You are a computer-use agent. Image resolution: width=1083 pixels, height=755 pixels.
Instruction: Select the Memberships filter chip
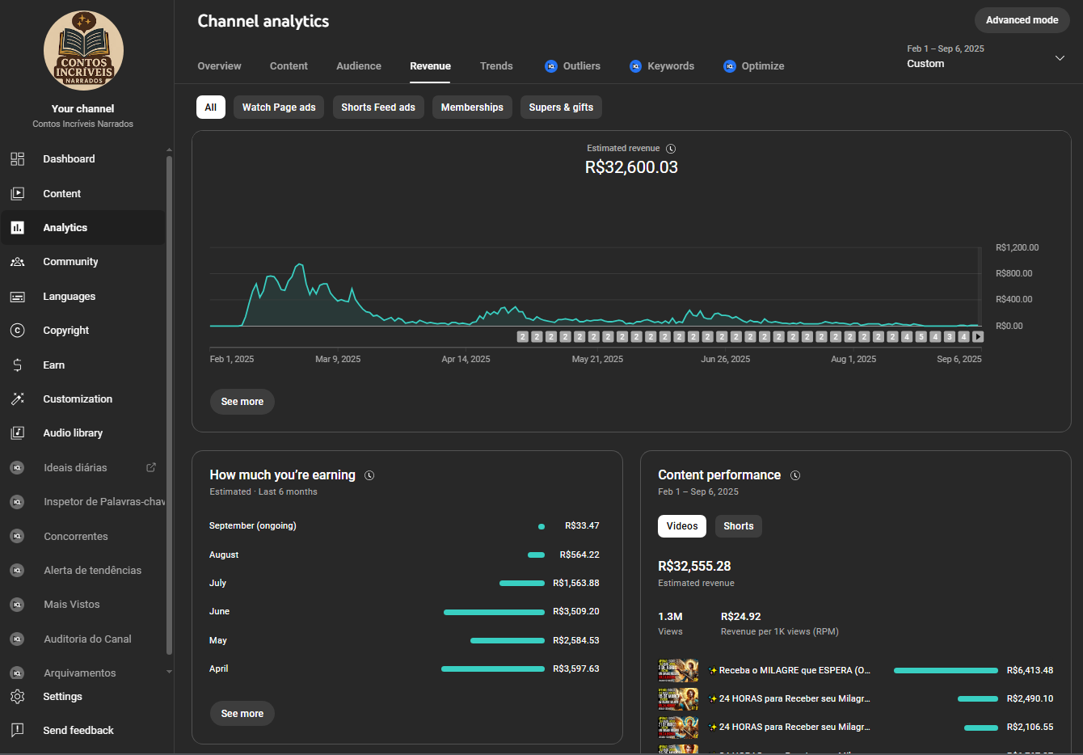(472, 108)
